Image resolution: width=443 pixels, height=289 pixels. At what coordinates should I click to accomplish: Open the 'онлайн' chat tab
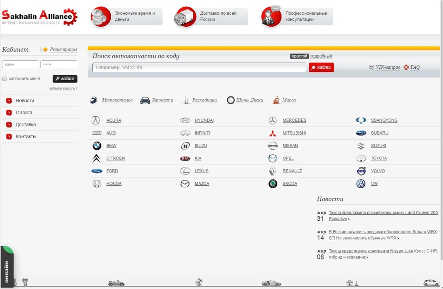point(7,267)
